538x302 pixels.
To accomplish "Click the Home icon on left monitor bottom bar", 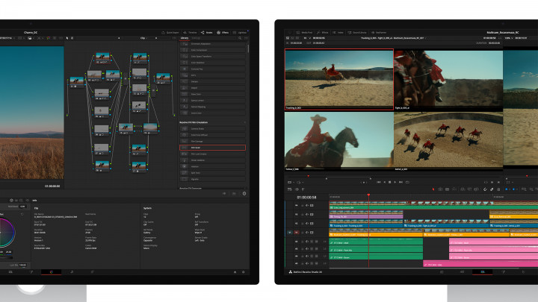I will 235,272.
